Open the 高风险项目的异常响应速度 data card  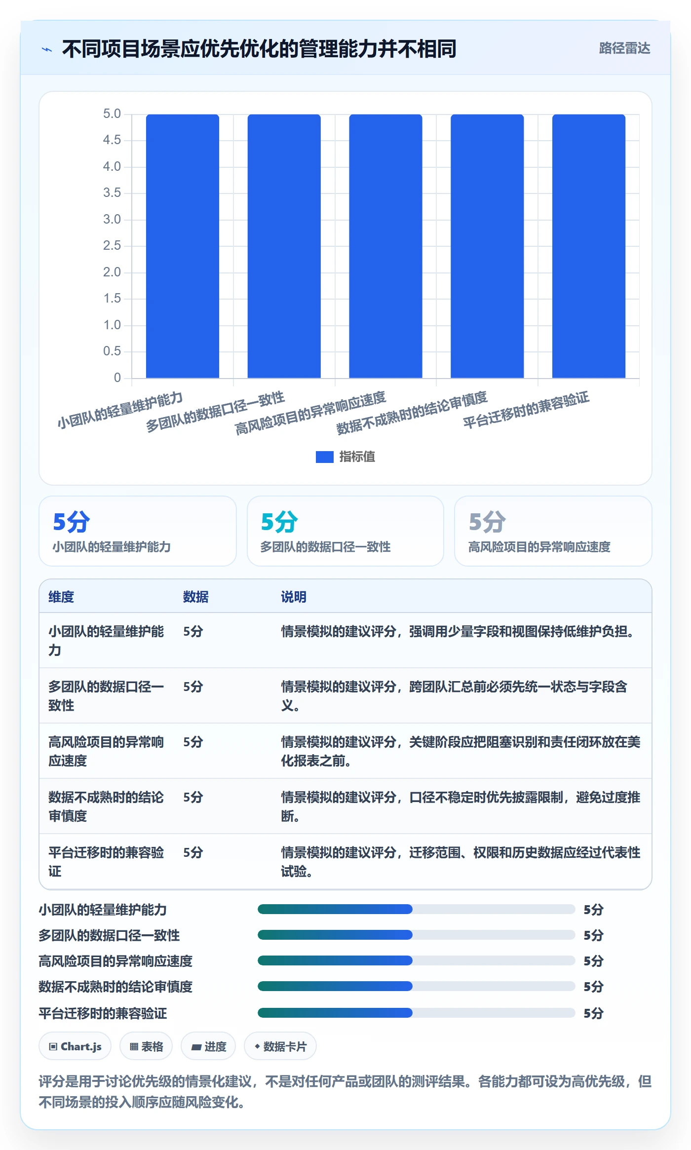click(553, 531)
